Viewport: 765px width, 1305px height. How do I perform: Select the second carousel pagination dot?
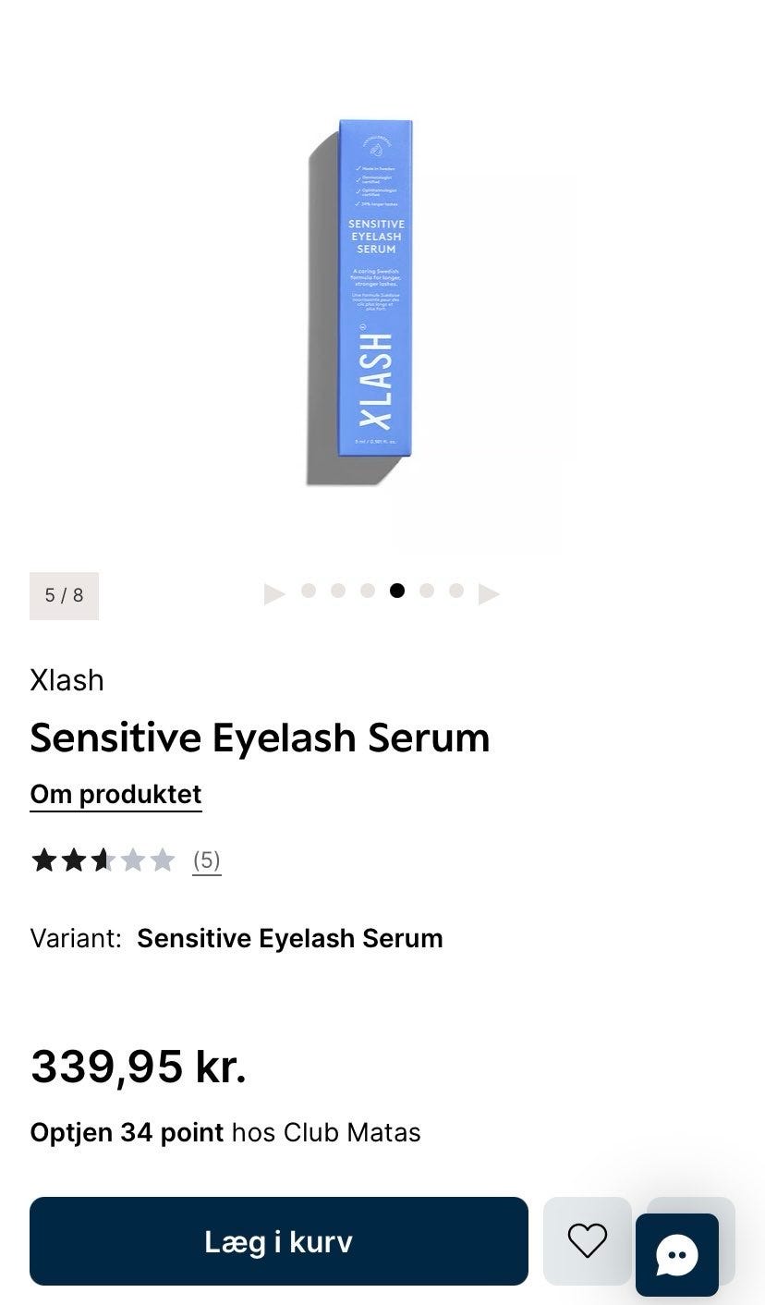tap(338, 591)
